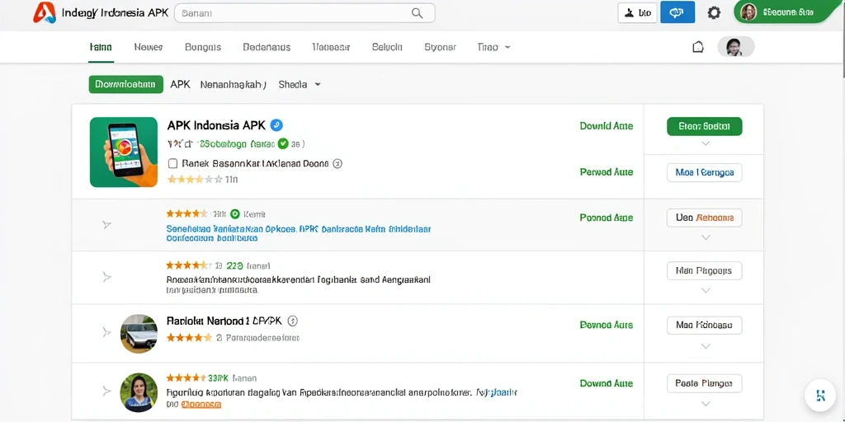The image size is (845, 422).
Task: Select the Styoner tab
Action: (441, 47)
